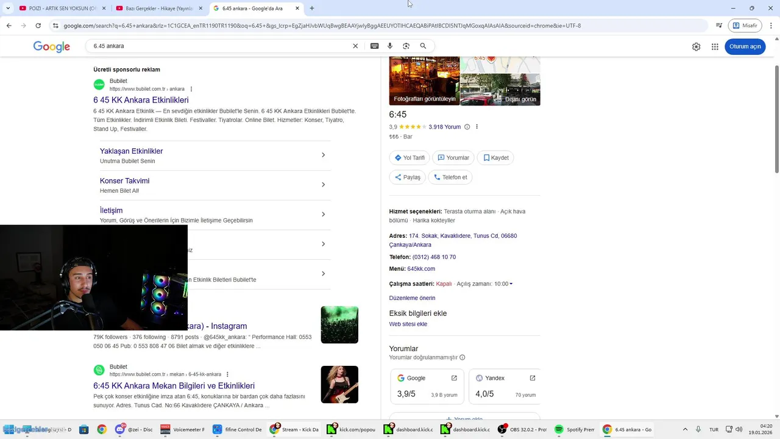Open the Google apps grid
Viewport: 780px width, 439px height.
coord(715,47)
